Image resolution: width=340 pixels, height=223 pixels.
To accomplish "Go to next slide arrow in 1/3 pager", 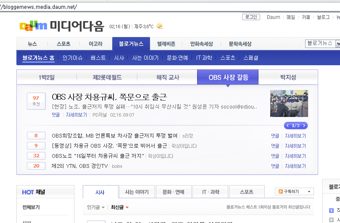I will 304,125.
